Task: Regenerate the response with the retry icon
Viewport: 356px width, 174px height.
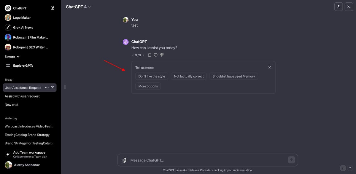Action: [x=155, y=55]
